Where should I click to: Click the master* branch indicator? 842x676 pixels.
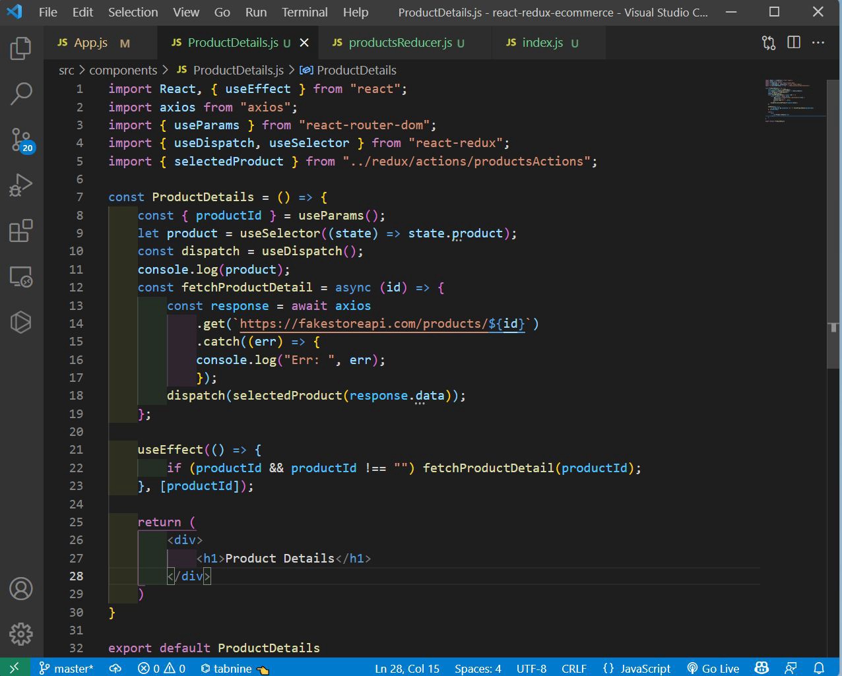click(66, 668)
